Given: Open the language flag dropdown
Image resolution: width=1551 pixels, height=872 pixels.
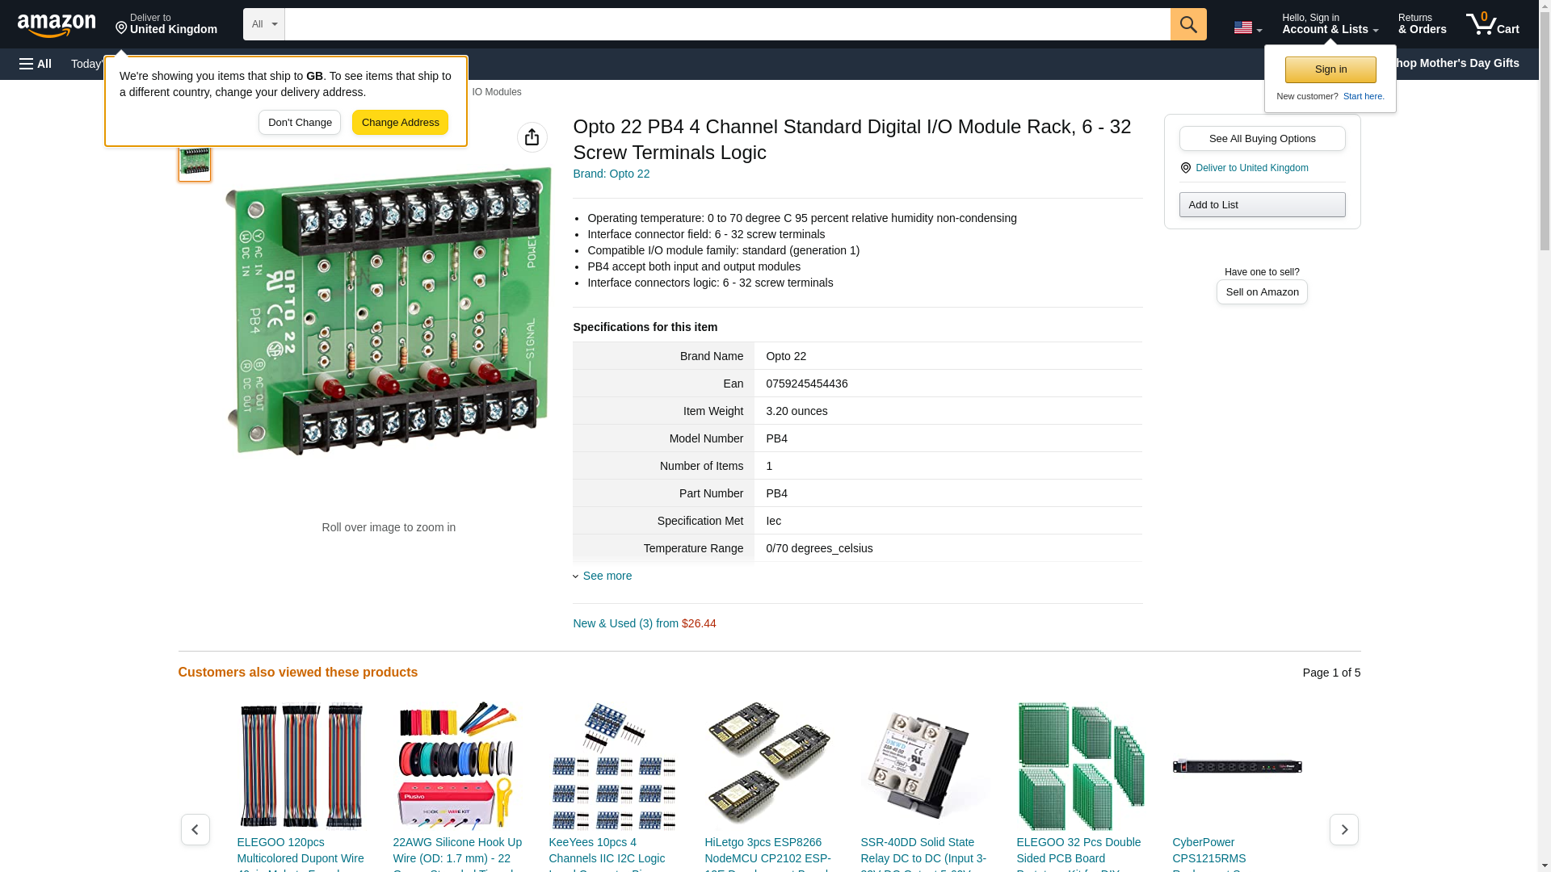Looking at the screenshot, I should point(1247,27).
